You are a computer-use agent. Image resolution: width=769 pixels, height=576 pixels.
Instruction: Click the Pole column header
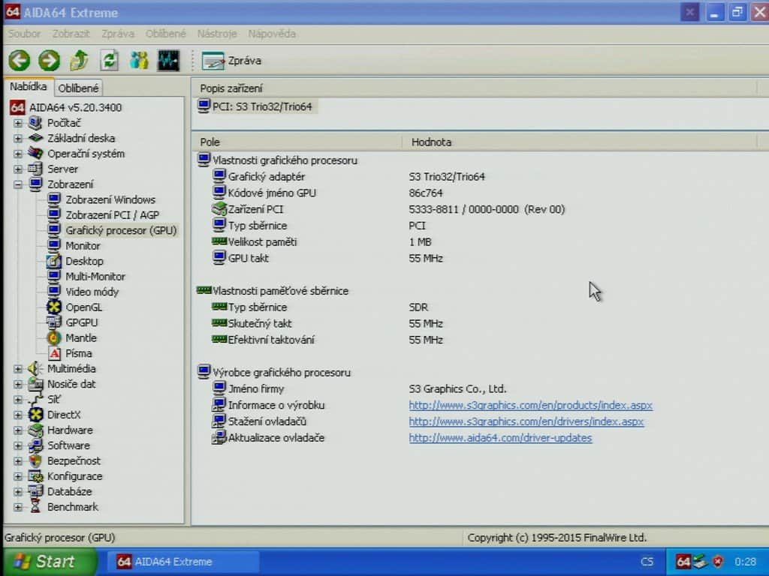click(297, 142)
